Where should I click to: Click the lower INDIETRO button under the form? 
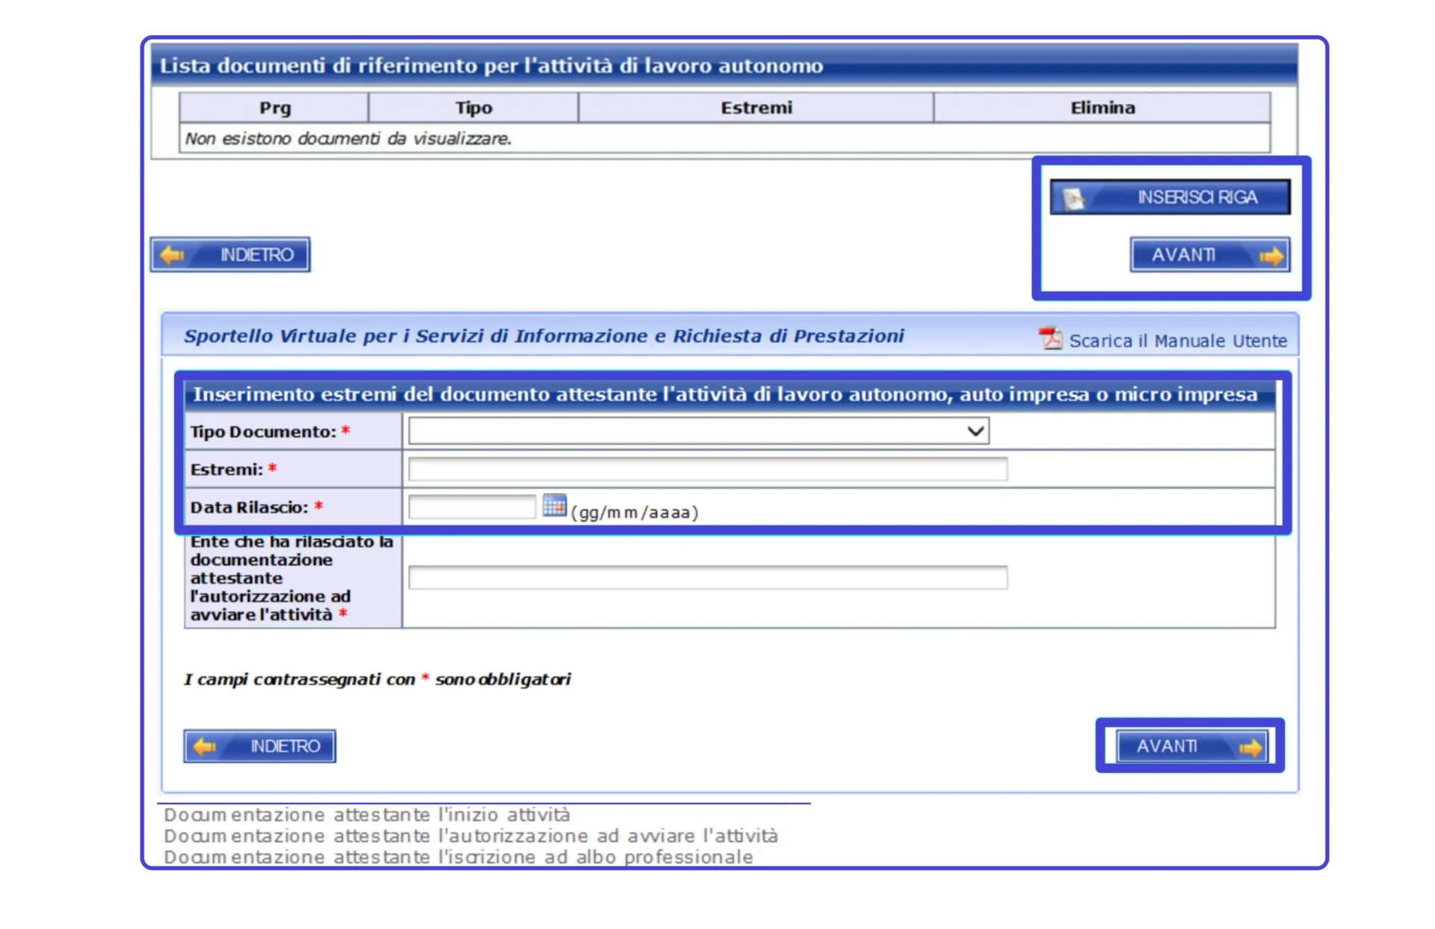[259, 746]
